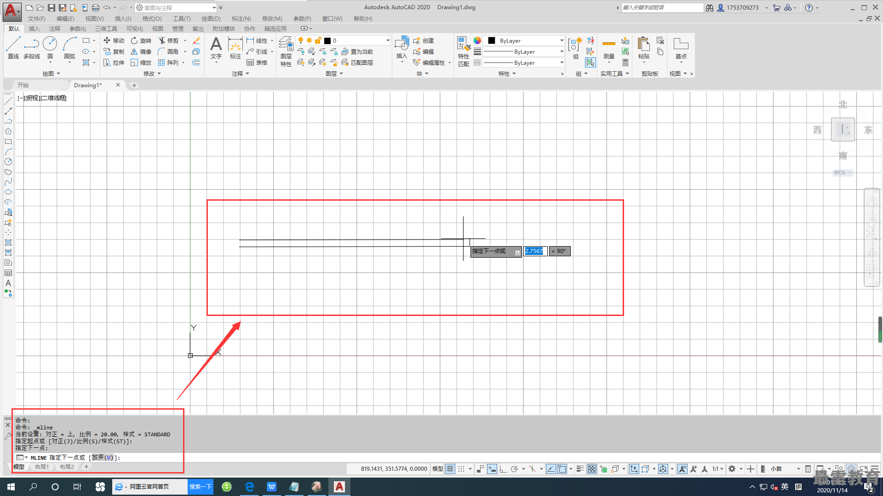Screen dimensions: 883x496
Task: Click 创建 (Create block) button
Action: point(424,40)
